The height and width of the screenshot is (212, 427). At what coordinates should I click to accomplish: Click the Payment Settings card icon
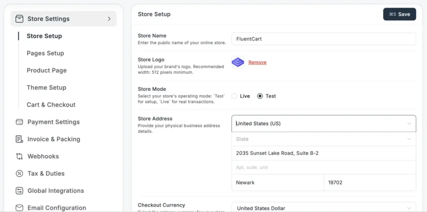19,122
